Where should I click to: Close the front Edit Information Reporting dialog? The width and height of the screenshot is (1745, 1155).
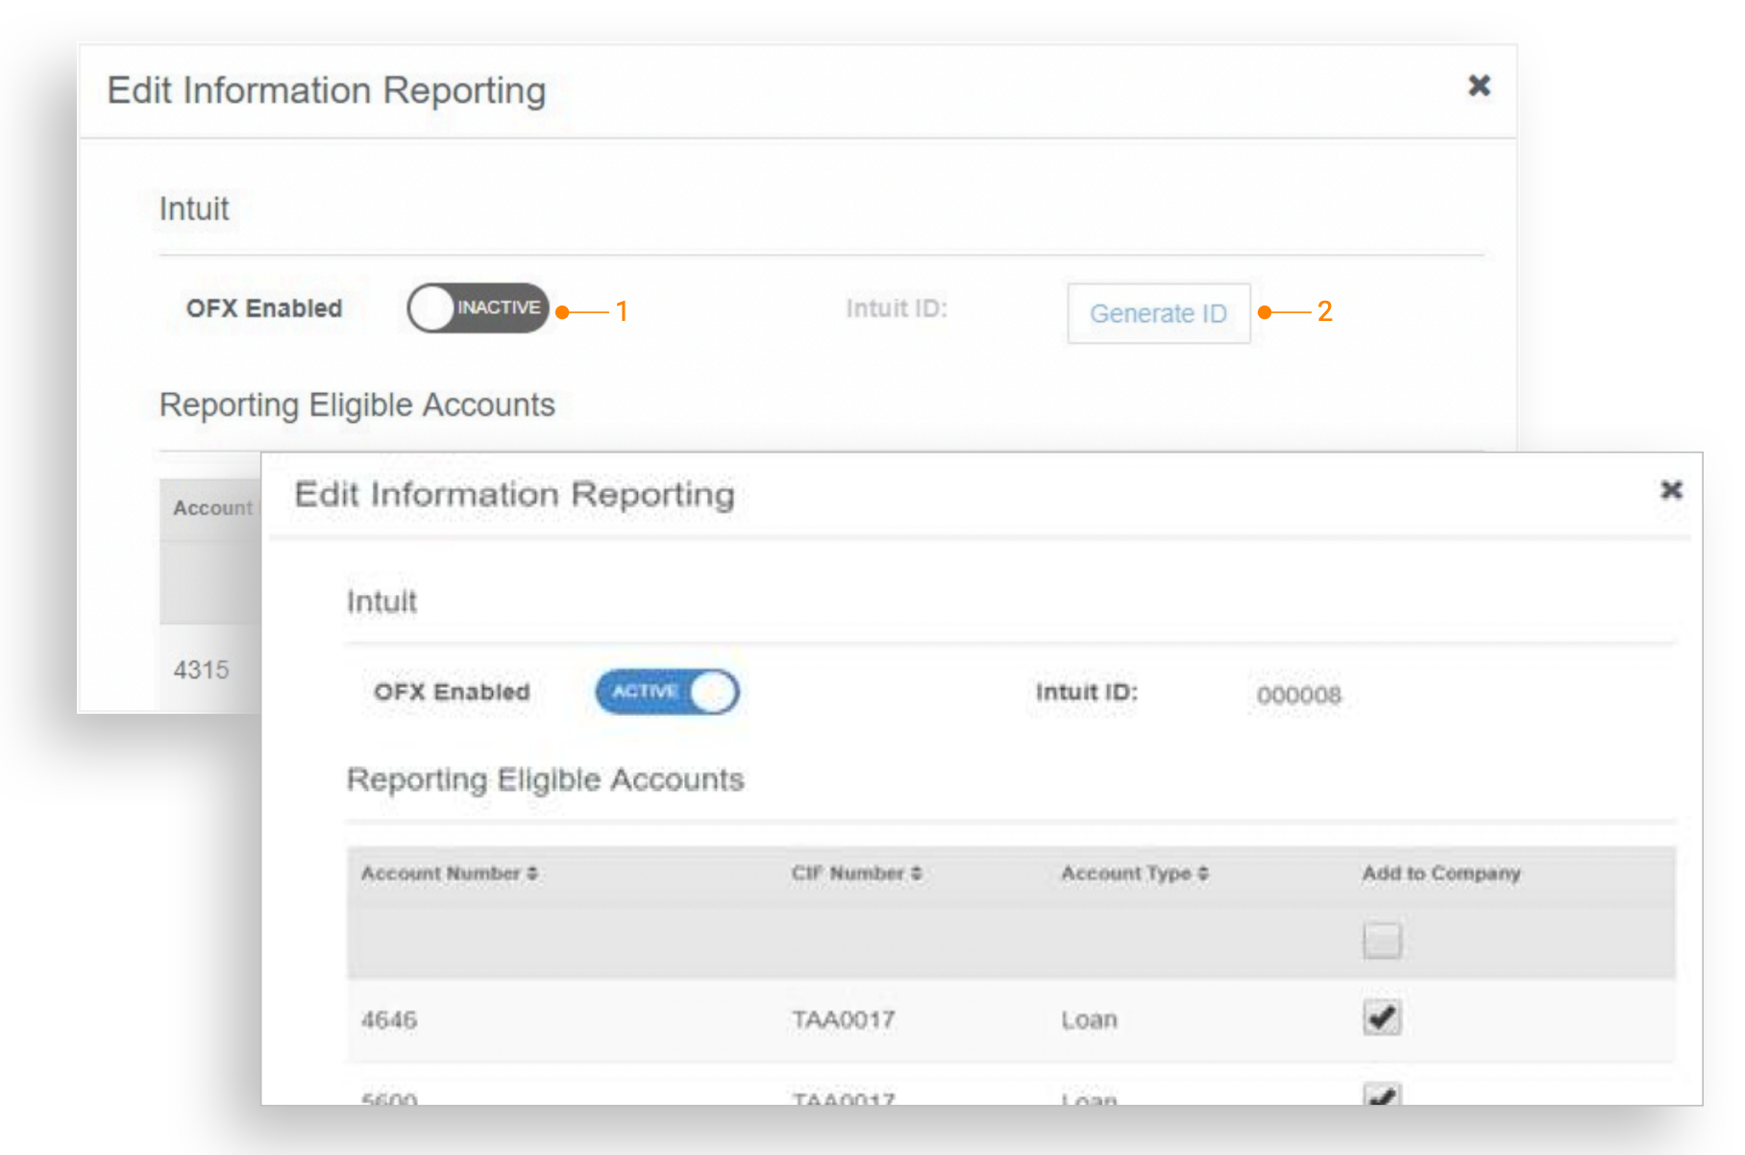[x=1671, y=490]
